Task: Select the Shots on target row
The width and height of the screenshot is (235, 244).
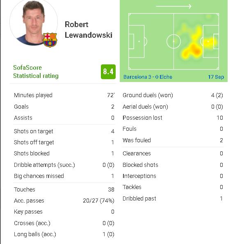Action: [64, 131]
